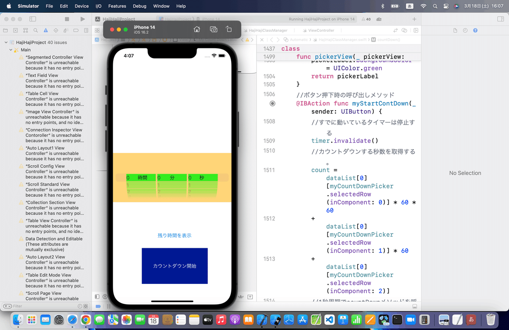This screenshot has width=509, height=330.
Task: Select the Data Detection and Editable warning
Action: point(50,244)
